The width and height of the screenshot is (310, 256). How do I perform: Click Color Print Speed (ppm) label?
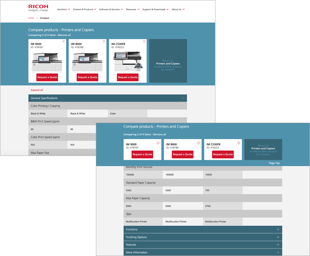[x=45, y=137]
